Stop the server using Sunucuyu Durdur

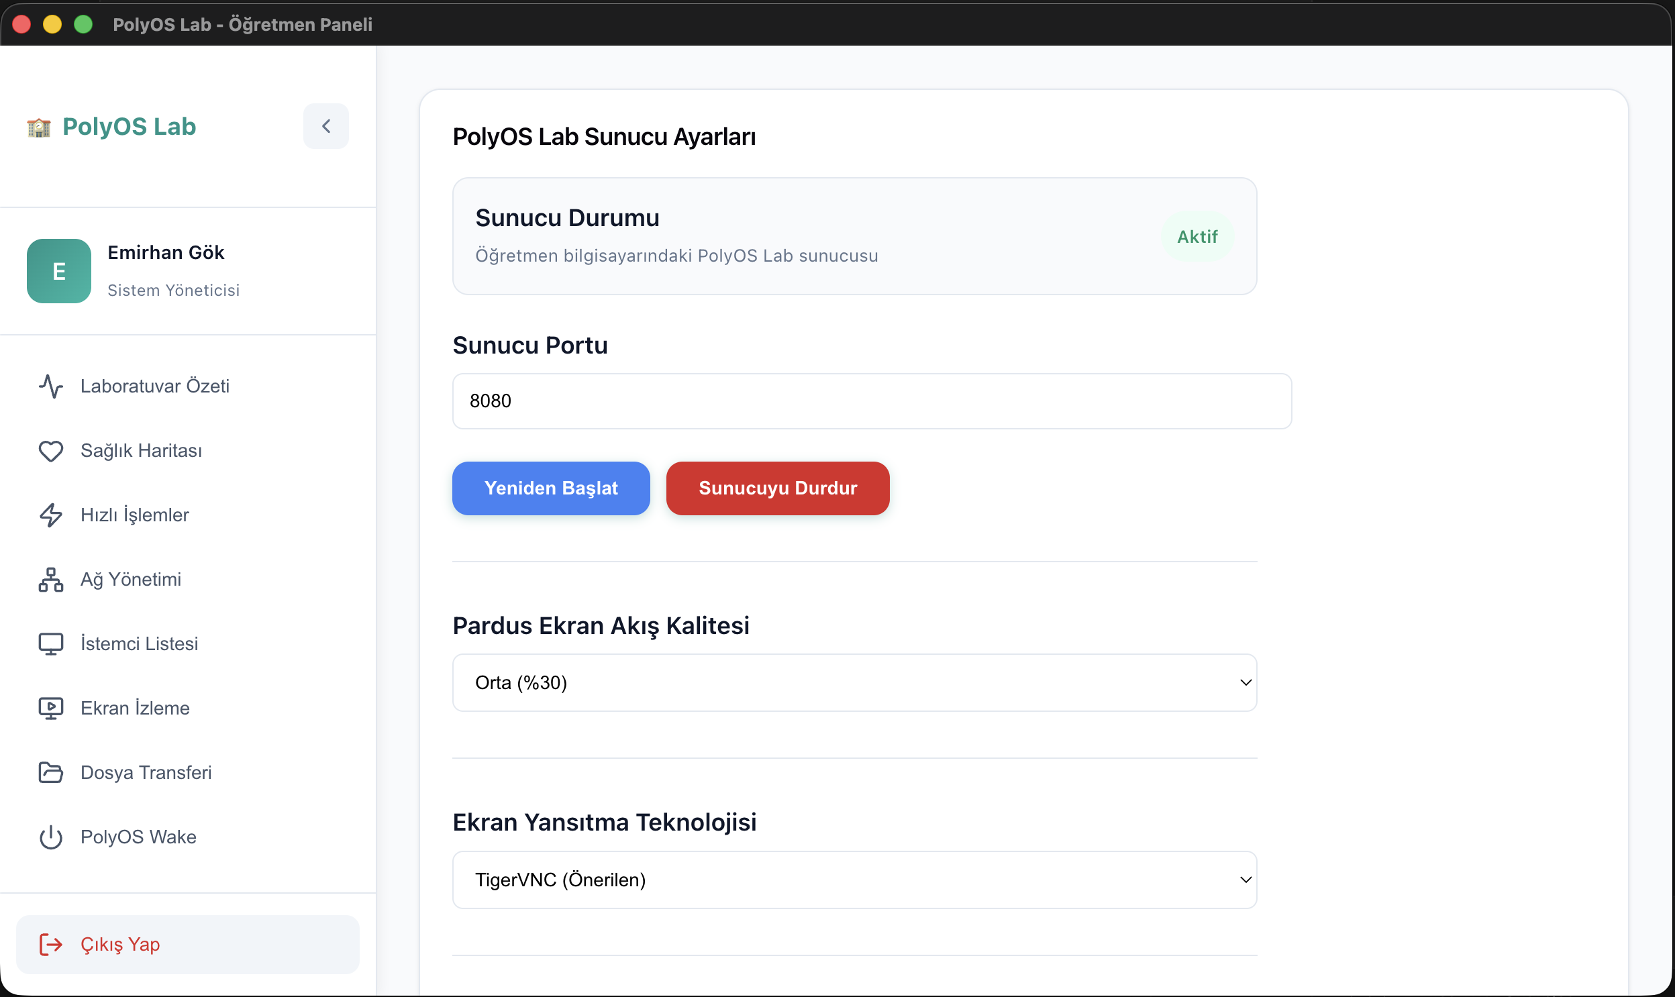pos(778,488)
